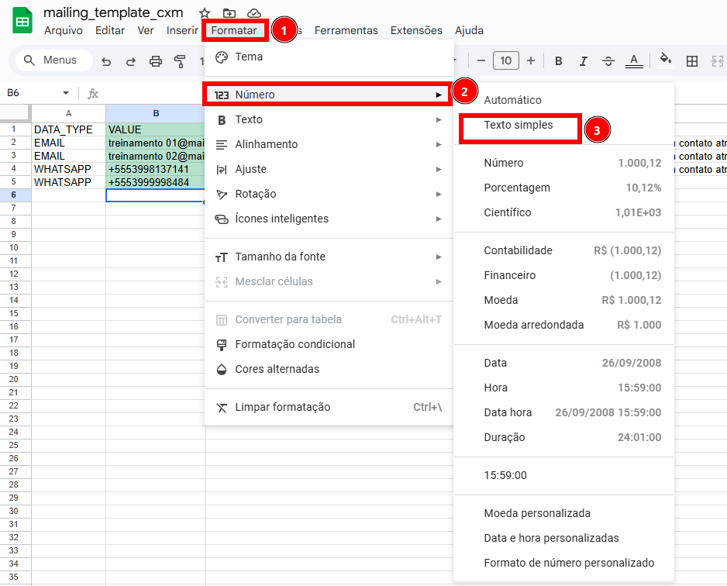Open the borders grid icon

coord(692,60)
